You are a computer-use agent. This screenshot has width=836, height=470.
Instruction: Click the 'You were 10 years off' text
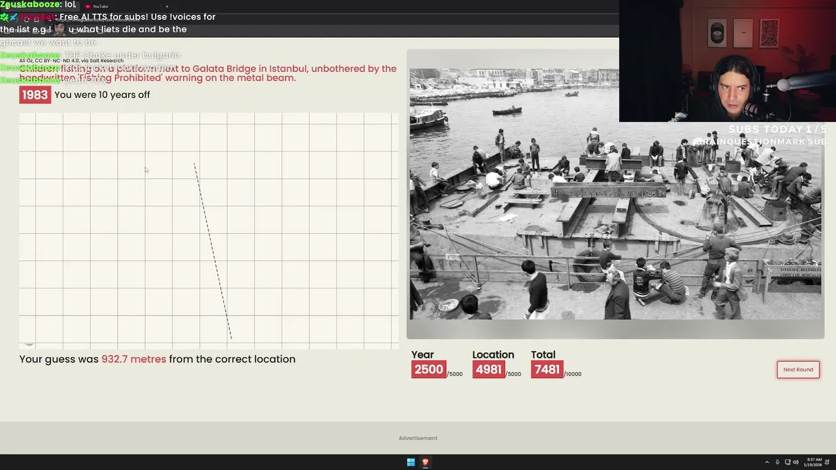click(x=103, y=95)
